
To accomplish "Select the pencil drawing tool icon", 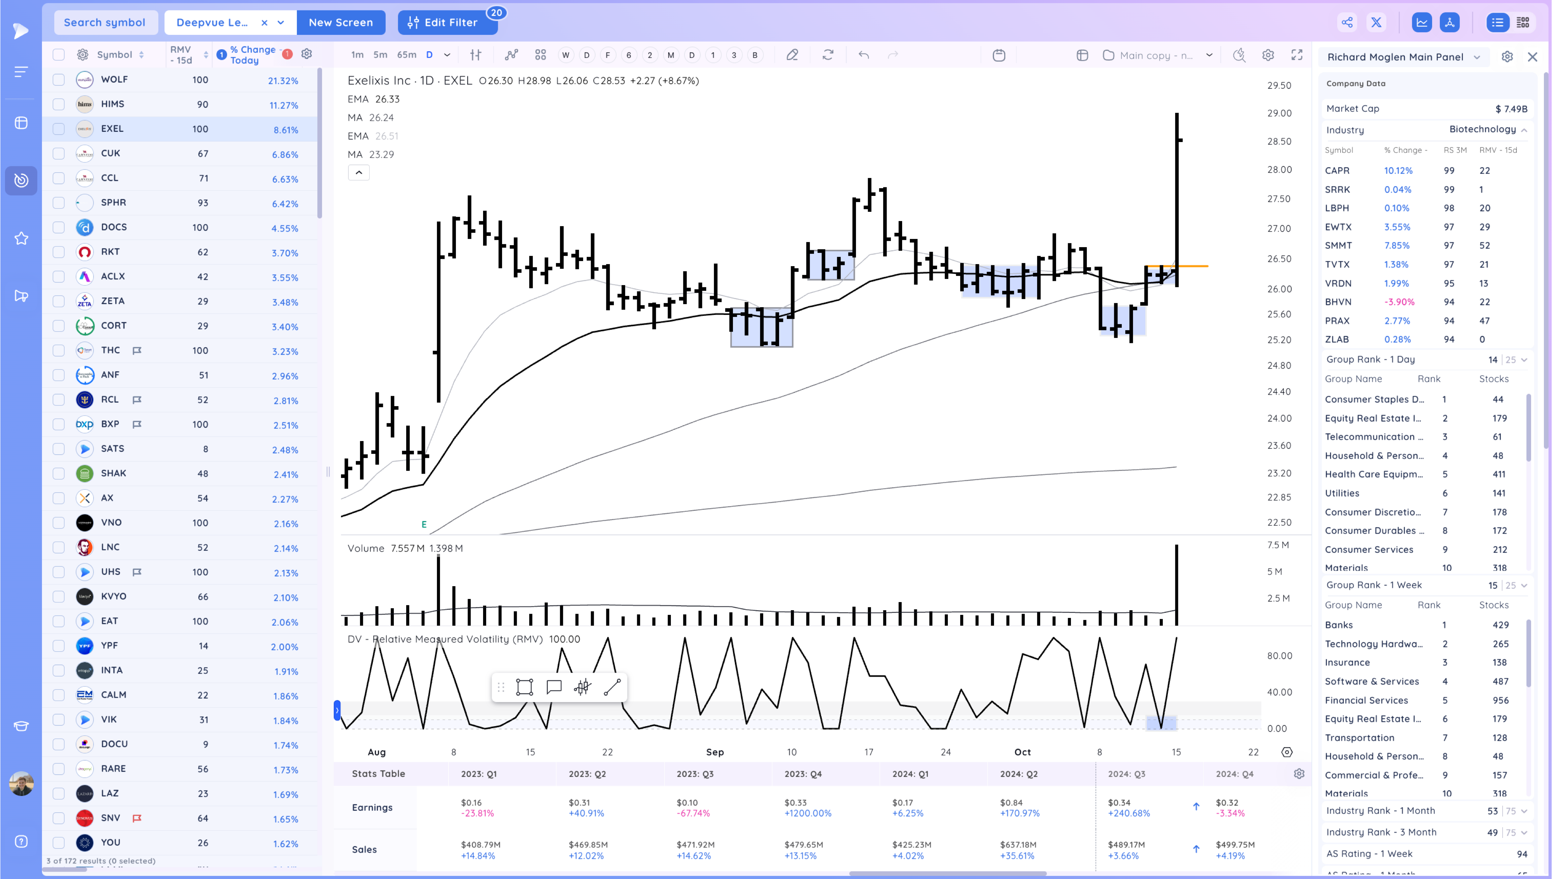I will point(792,55).
